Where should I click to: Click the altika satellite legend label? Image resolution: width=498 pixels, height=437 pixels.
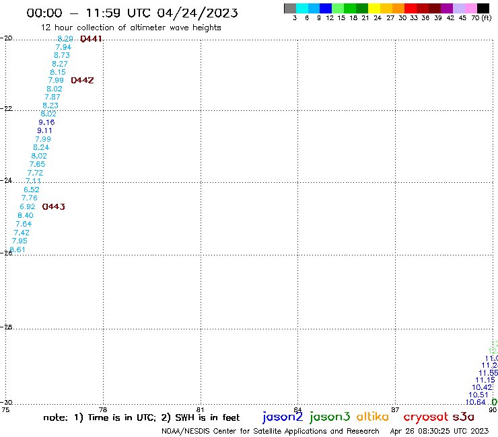373,417
